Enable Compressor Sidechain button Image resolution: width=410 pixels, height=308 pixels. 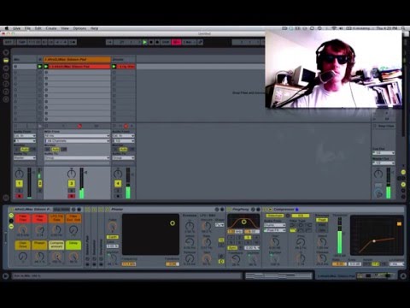[275, 216]
